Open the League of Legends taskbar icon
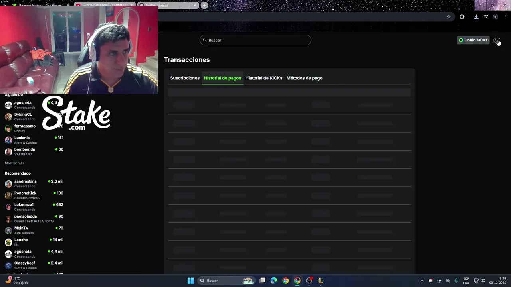Image resolution: width=511 pixels, height=287 pixels. 321,281
